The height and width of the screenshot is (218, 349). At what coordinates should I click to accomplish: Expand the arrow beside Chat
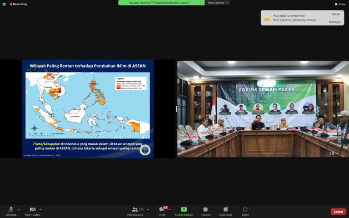pyautogui.click(x=170, y=209)
